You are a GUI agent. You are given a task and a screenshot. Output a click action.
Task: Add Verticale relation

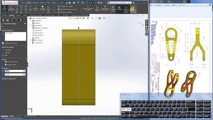[6, 53]
